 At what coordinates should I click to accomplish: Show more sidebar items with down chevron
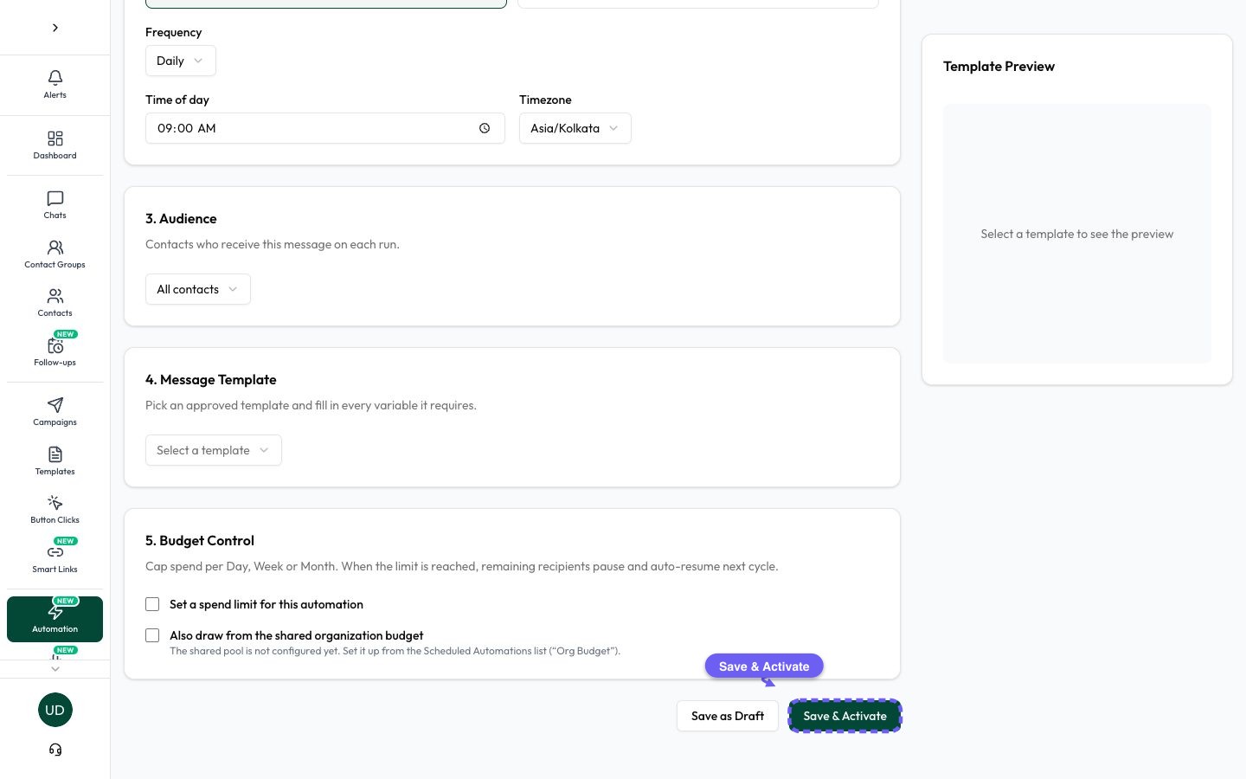(x=55, y=669)
